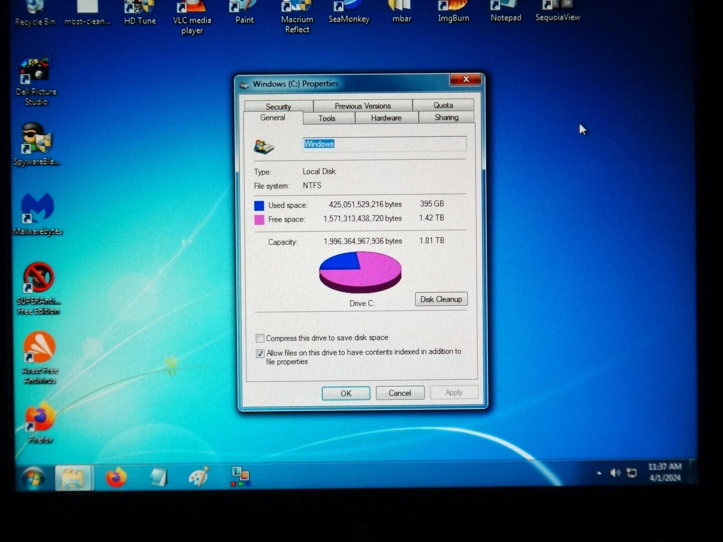The width and height of the screenshot is (723, 542).
Task: Open the HD Tune desktop shortcut
Action: (x=140, y=13)
